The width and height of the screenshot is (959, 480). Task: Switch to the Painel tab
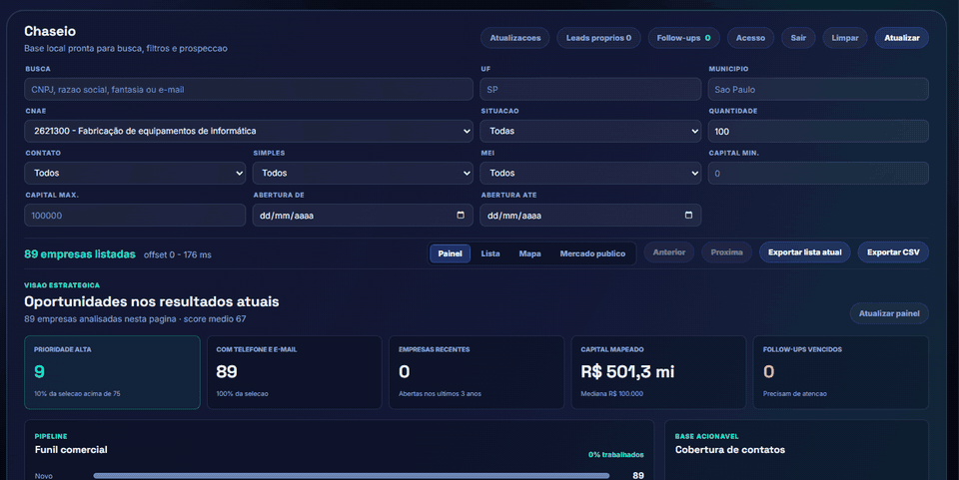coord(451,253)
